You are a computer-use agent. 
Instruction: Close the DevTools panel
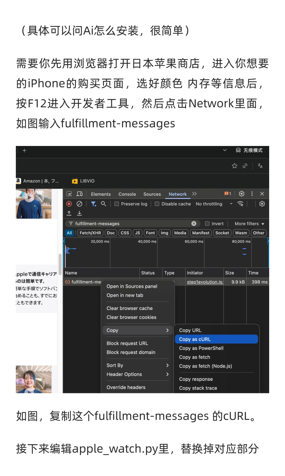click(262, 194)
